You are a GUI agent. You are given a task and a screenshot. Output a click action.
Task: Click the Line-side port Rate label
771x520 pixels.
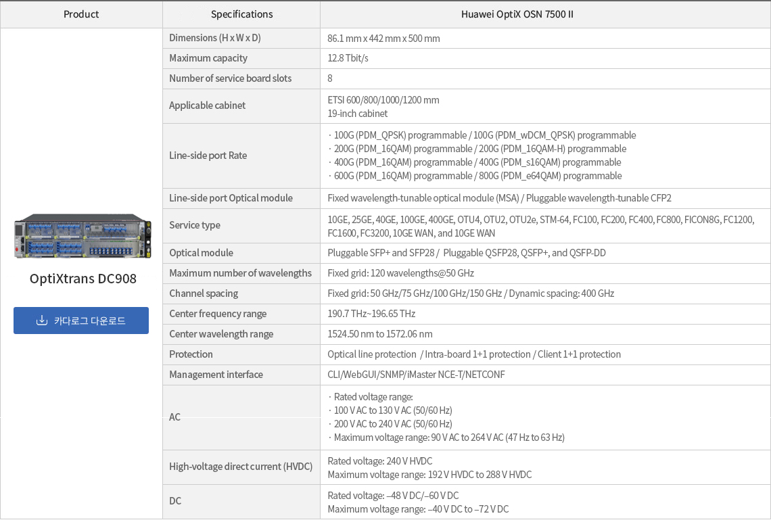pyautogui.click(x=208, y=156)
